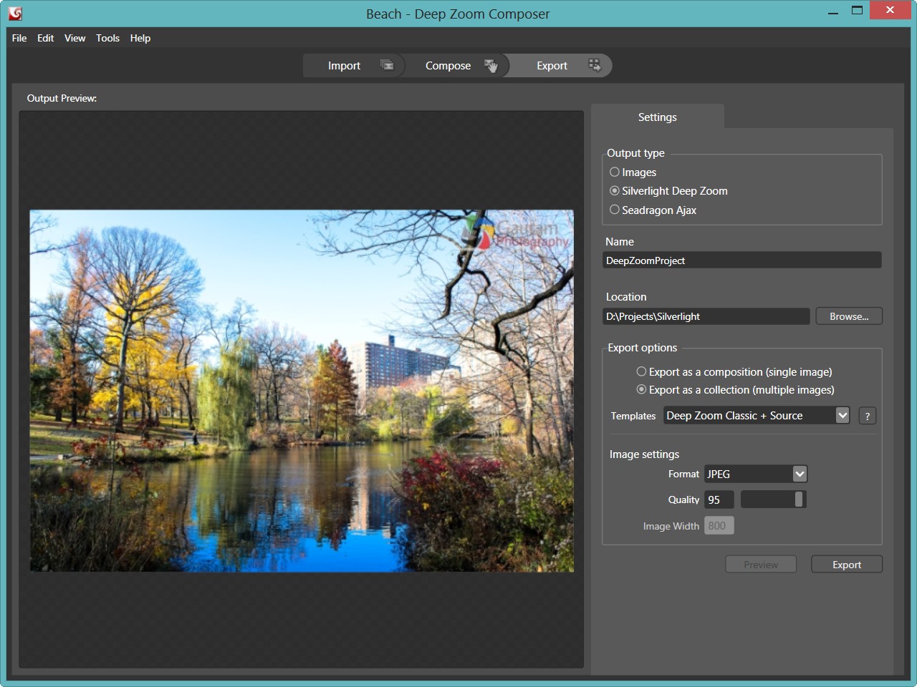Click the Name field containing DeepZoomProject
Viewport: 917px width, 687px height.
pyautogui.click(x=742, y=260)
